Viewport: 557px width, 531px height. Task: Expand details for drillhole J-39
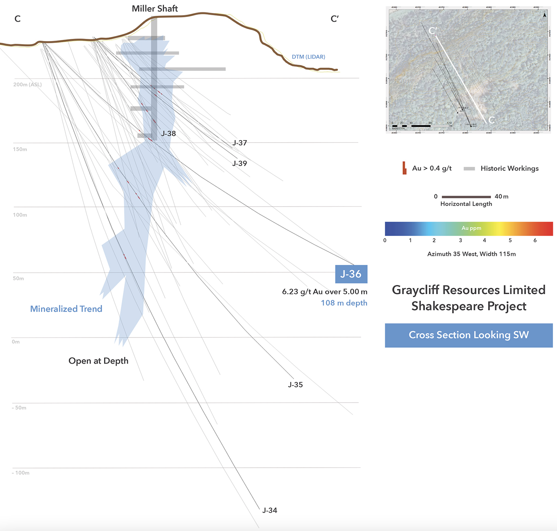coord(240,163)
